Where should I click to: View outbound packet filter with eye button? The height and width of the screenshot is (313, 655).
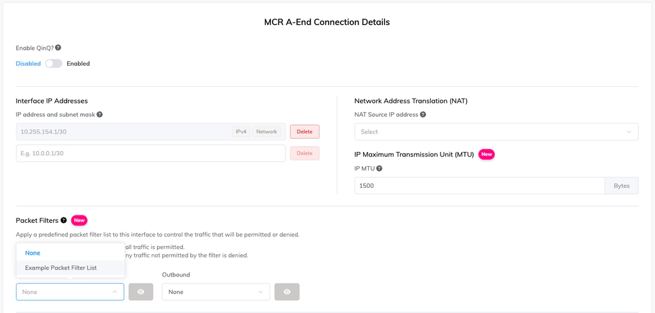coord(287,292)
